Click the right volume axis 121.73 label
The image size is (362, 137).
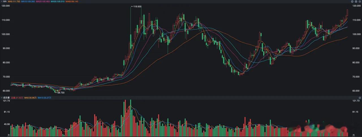(356, 101)
